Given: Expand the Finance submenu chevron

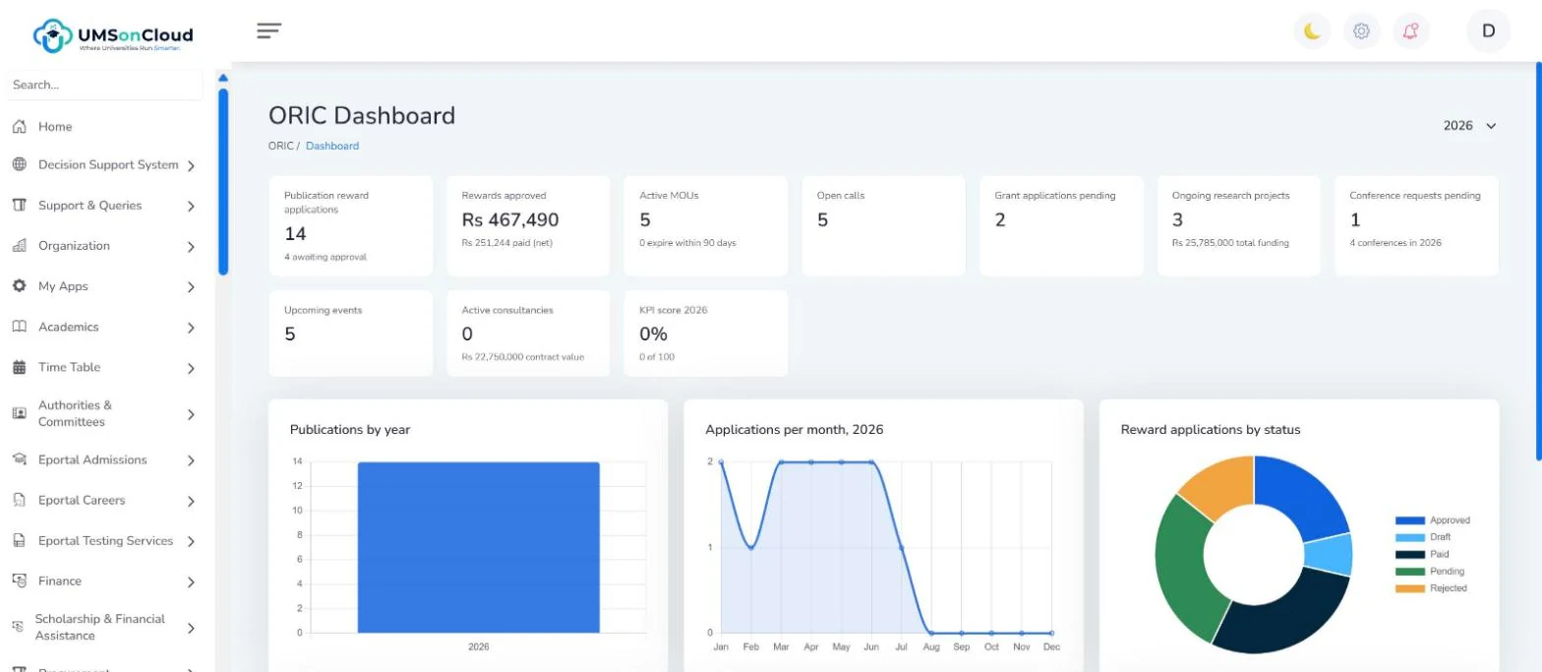Looking at the screenshot, I should click(x=191, y=582).
